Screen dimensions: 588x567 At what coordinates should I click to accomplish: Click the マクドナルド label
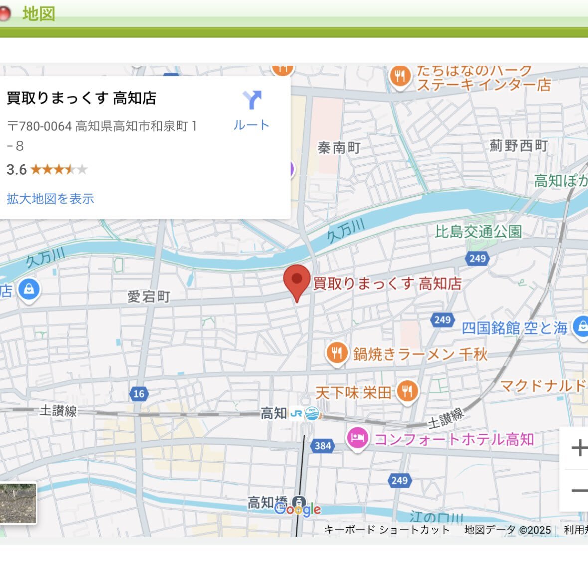coord(543,385)
